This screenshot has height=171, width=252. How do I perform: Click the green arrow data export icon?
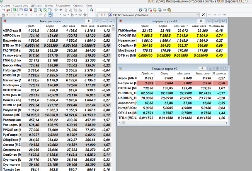click(x=15, y=10)
